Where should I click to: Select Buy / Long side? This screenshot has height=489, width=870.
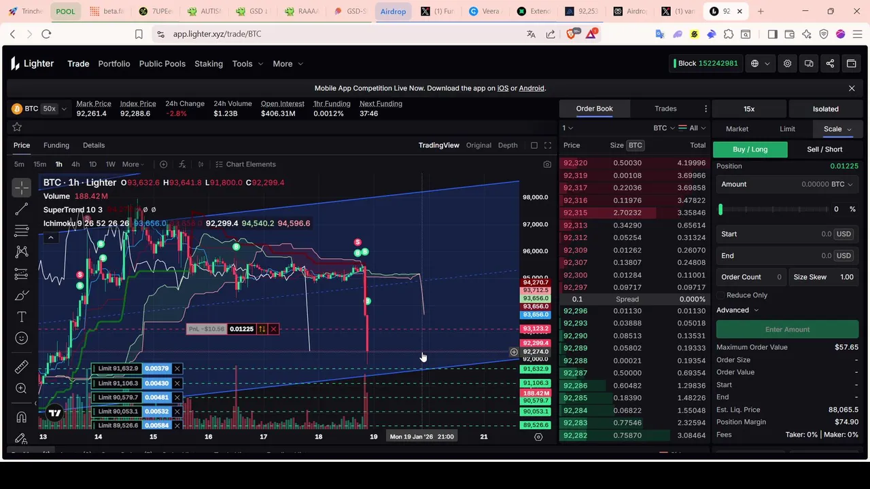pos(750,149)
